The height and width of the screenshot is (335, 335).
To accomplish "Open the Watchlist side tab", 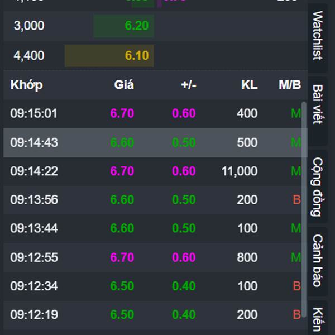I will click(317, 35).
